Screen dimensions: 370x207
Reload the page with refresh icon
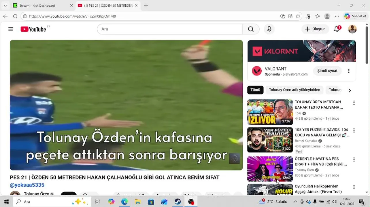[x=15, y=16]
